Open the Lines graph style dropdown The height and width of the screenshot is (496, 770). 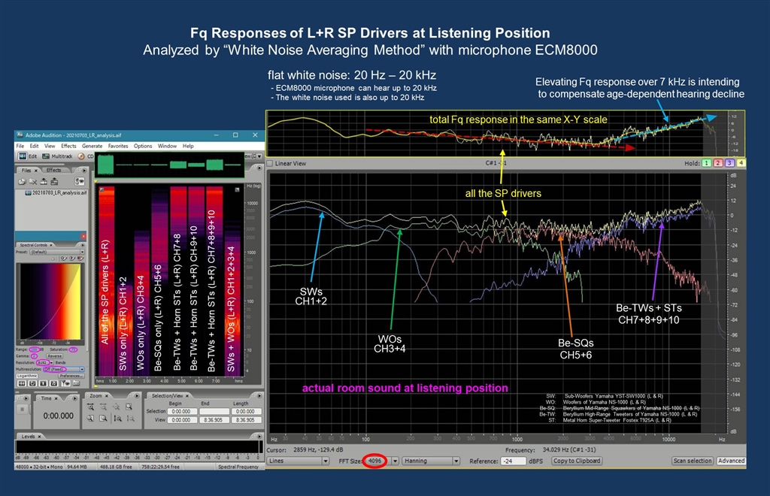point(298,461)
